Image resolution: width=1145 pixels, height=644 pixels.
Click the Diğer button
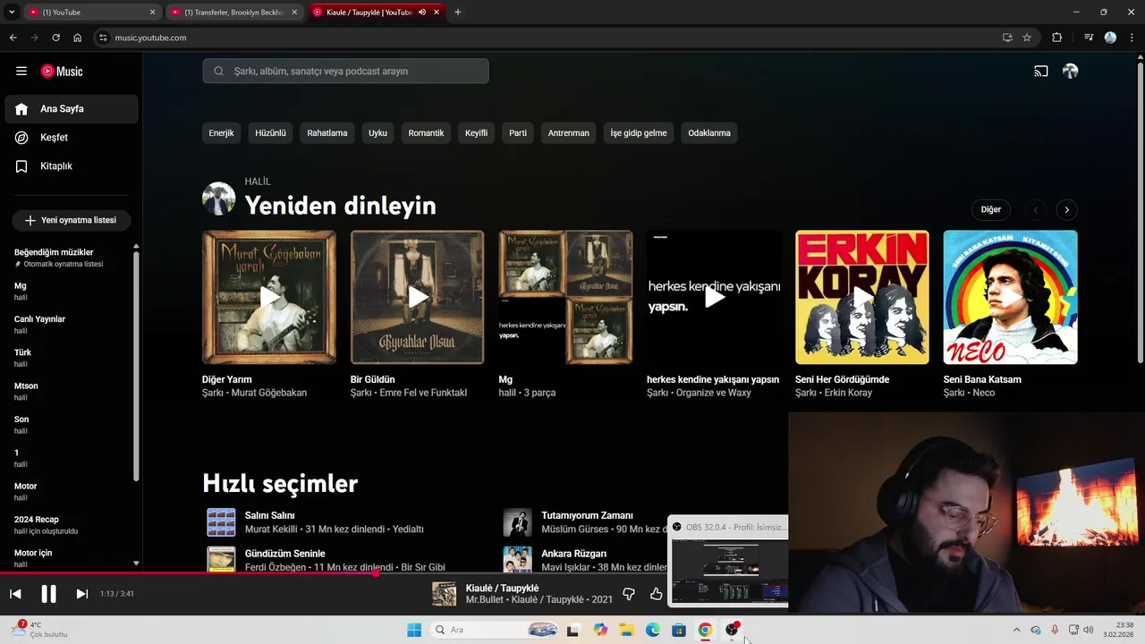point(990,209)
